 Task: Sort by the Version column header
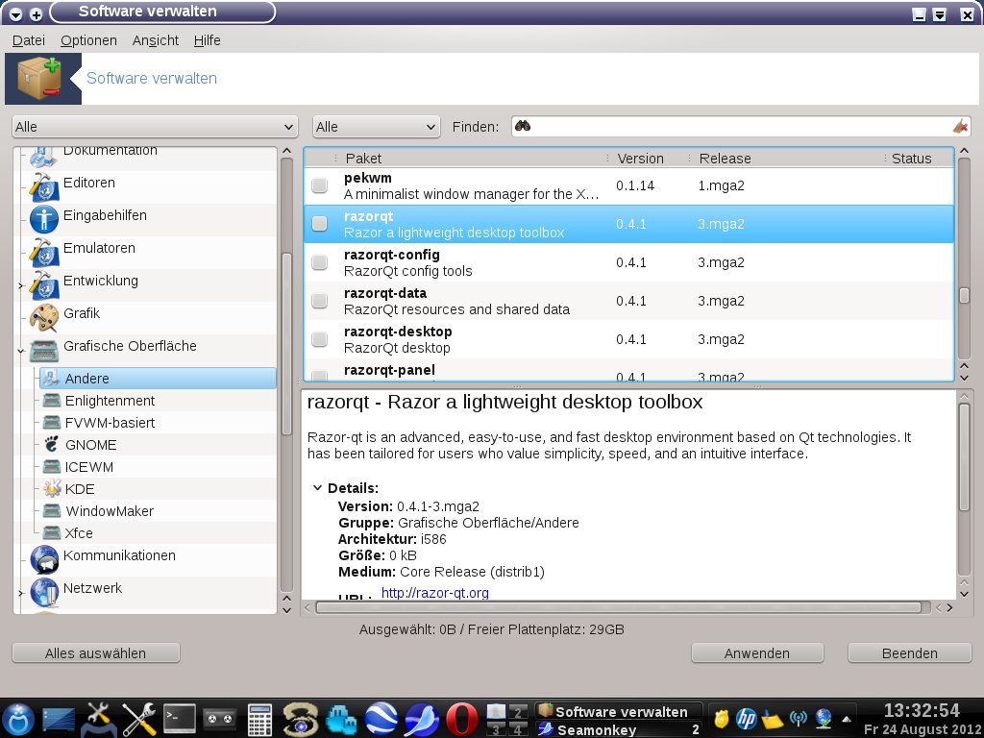(x=648, y=159)
